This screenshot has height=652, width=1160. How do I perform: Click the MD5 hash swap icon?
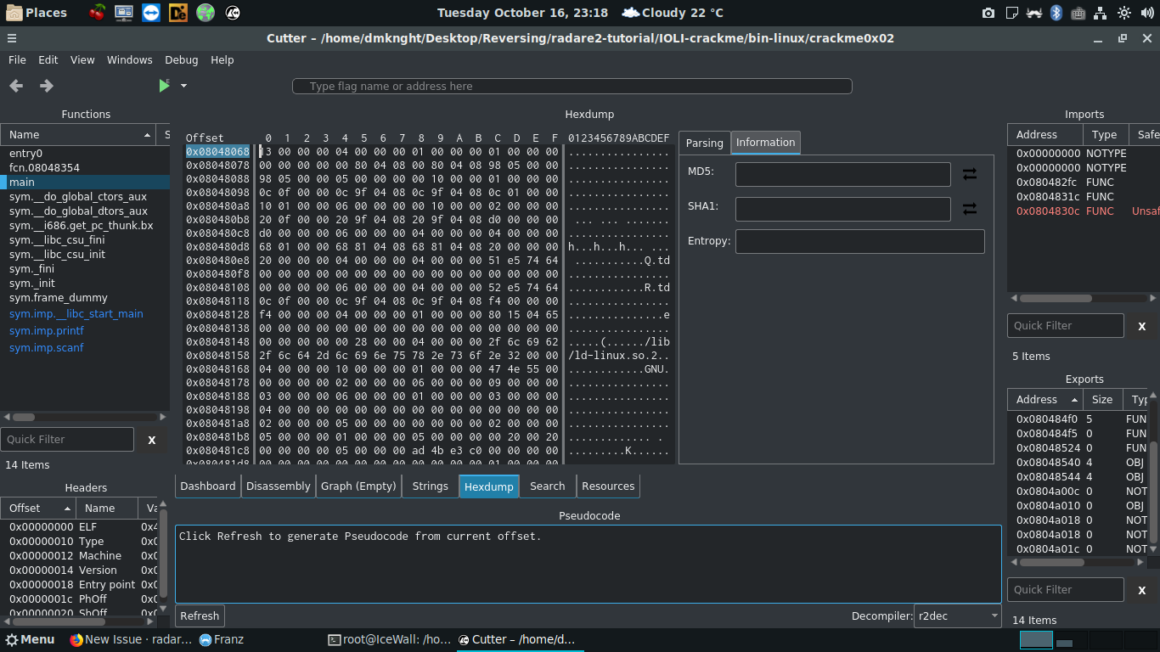pyautogui.click(x=970, y=174)
